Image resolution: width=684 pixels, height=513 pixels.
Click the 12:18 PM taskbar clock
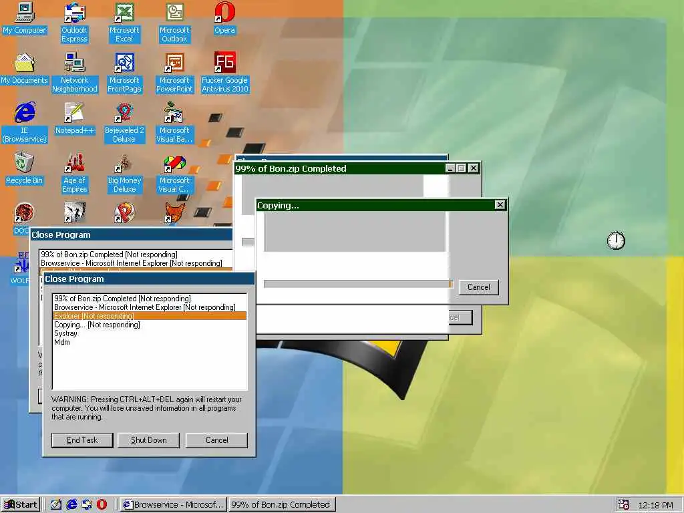coord(656,505)
